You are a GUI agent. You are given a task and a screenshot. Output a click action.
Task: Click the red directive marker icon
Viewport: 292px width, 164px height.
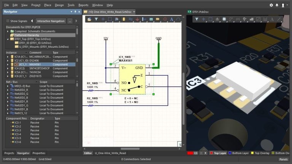tap(165, 19)
